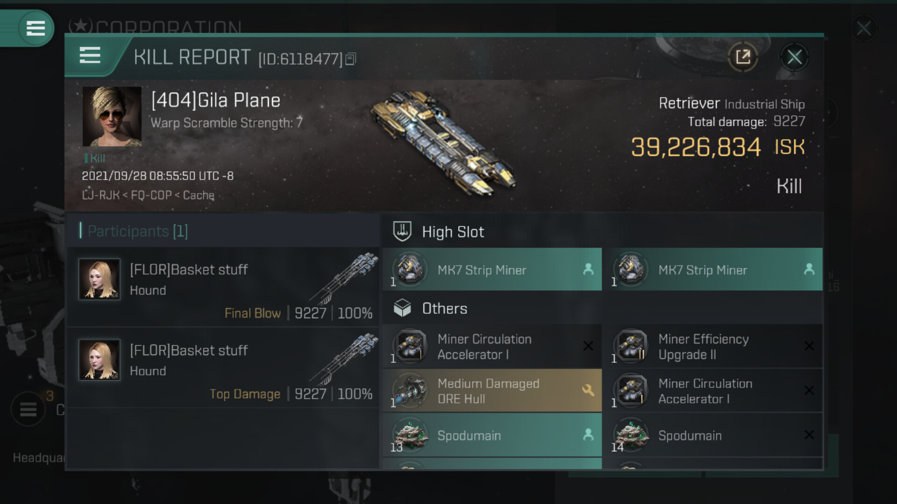897x504 pixels.
Task: Click the Others section cube icon
Action: pos(402,308)
